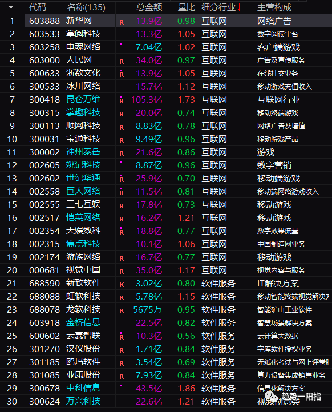
Task: Select stock name 云赛智联
Action: (x=83, y=336)
